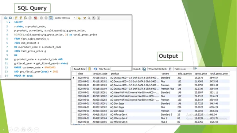
Task: Open form editor icon beside Result Grid
Action: coord(89,69)
